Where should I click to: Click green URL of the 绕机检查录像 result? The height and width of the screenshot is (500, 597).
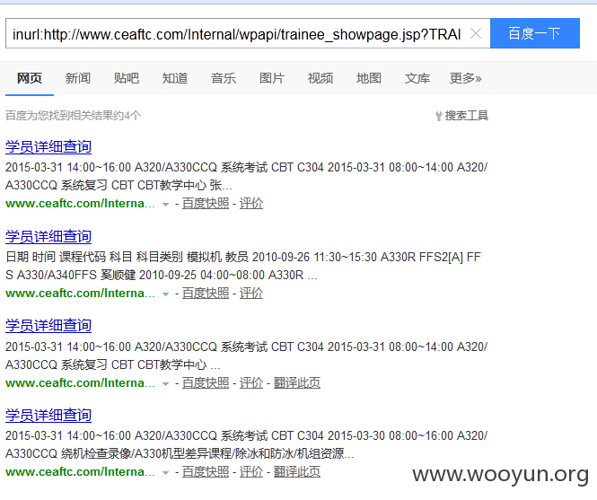80,472
